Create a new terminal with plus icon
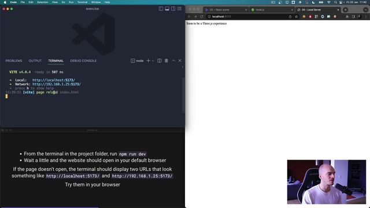 (148, 61)
